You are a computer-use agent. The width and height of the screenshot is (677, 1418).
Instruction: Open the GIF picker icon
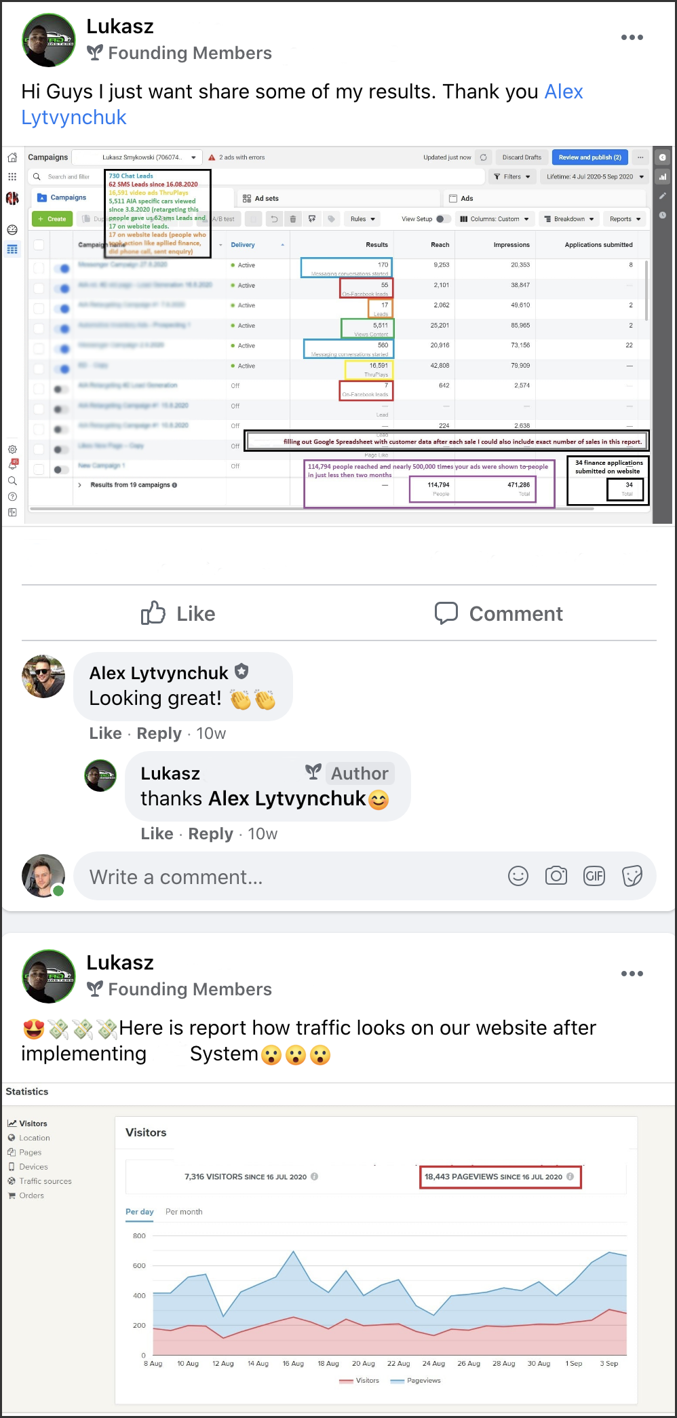[594, 876]
